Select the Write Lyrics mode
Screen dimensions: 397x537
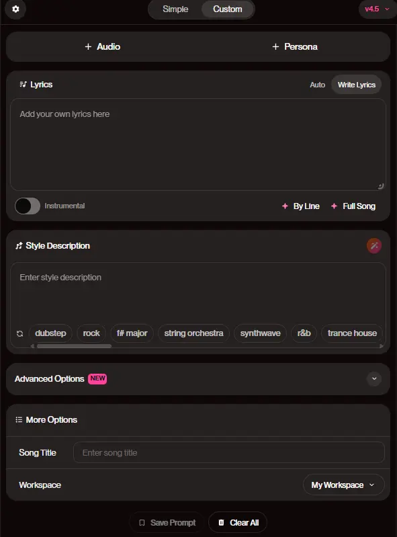356,85
